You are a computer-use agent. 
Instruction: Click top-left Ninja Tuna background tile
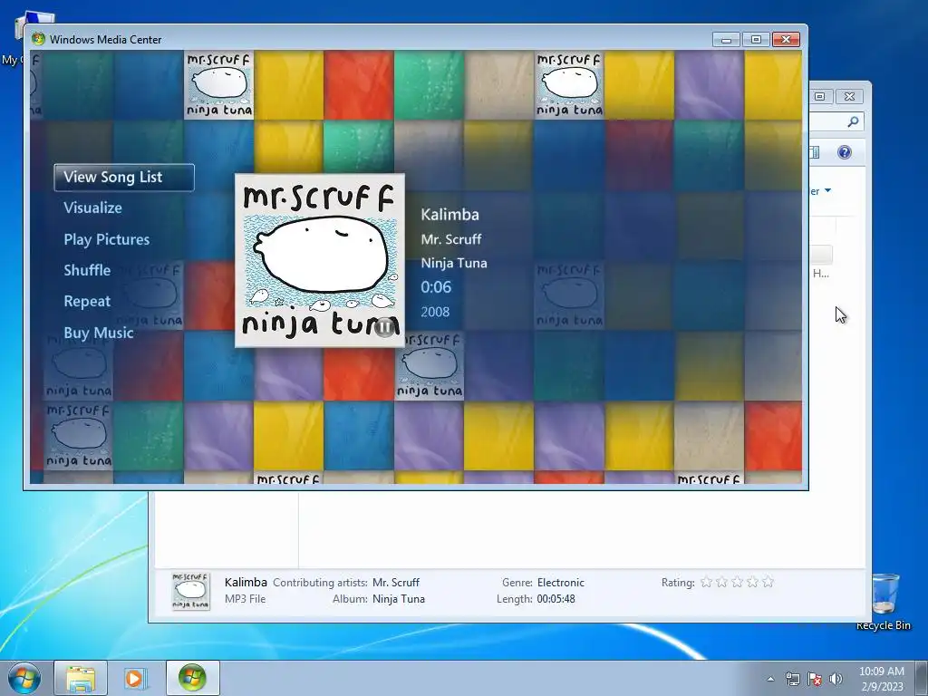pyautogui.click(x=219, y=84)
